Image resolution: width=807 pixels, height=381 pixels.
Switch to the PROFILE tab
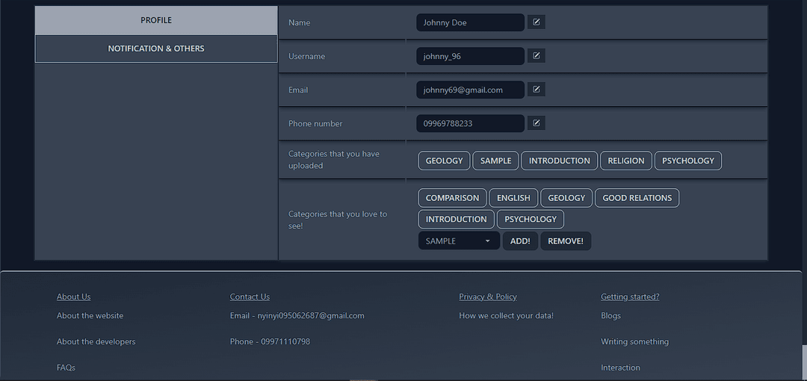156,21
